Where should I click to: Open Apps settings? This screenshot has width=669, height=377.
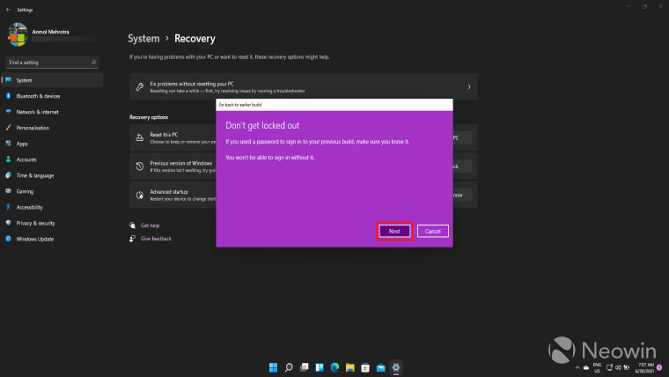coord(53,144)
